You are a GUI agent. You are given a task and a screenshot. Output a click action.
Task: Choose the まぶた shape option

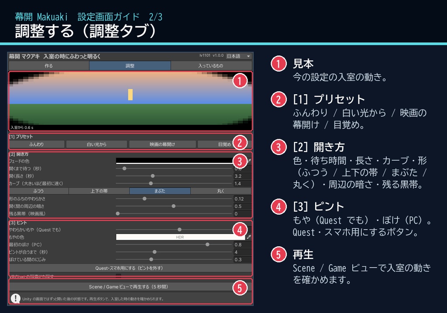[160, 191]
